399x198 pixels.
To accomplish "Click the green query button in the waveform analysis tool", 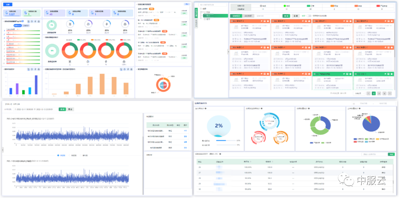I will pos(62,109).
